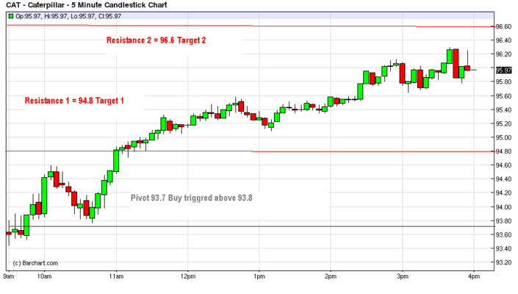Click the 'Pivot 93.7 Buy triggred above 93.8' note
518x294 pixels.
(191, 198)
